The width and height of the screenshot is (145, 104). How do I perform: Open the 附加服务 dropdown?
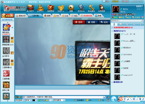59,100
